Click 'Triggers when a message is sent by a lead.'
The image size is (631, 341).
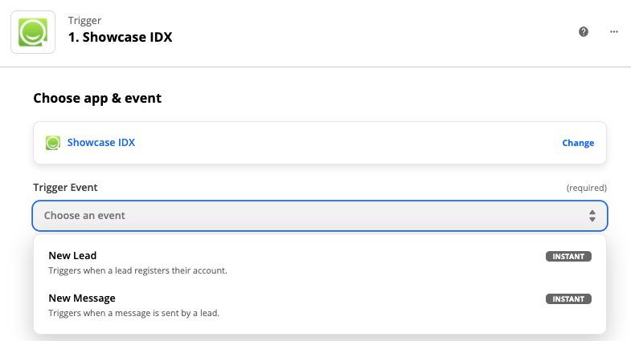tap(134, 313)
